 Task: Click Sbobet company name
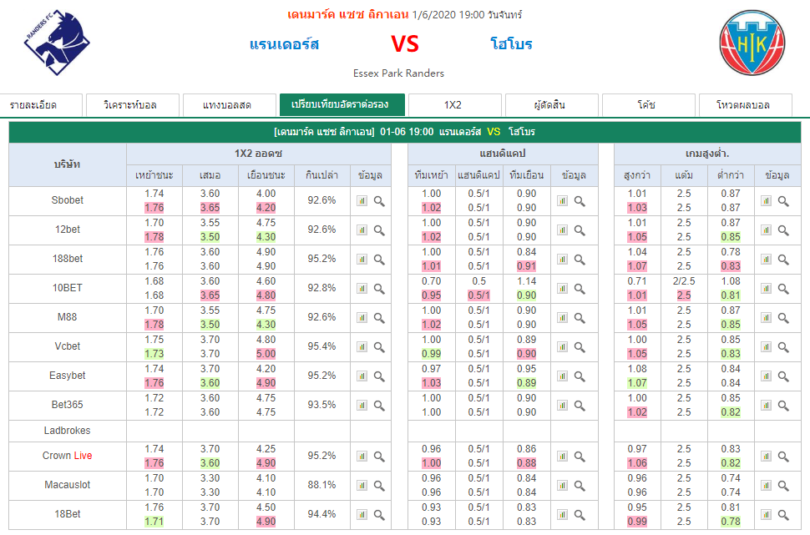point(67,200)
